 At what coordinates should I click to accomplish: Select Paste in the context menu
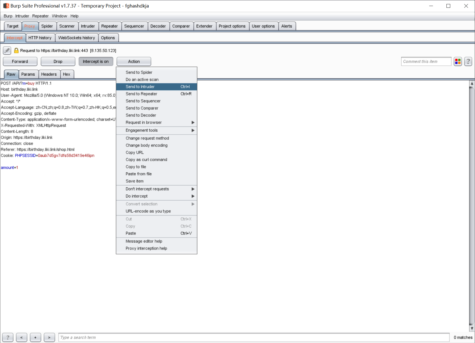157,233
